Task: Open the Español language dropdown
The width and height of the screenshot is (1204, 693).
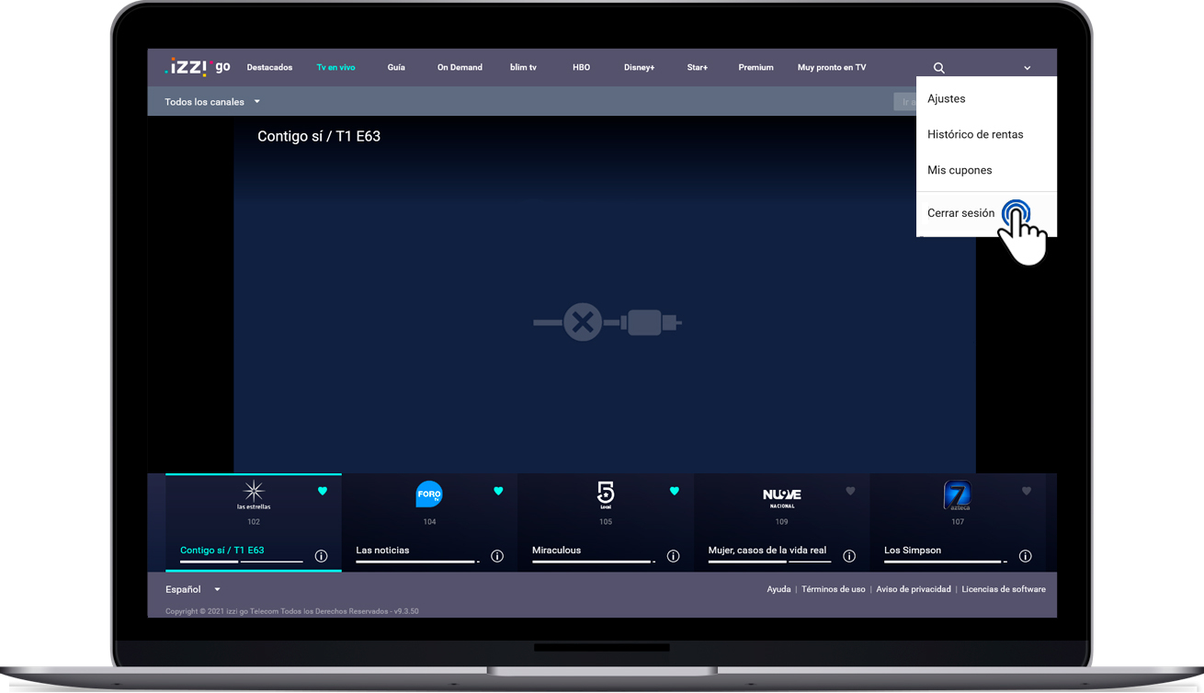Action: (193, 589)
